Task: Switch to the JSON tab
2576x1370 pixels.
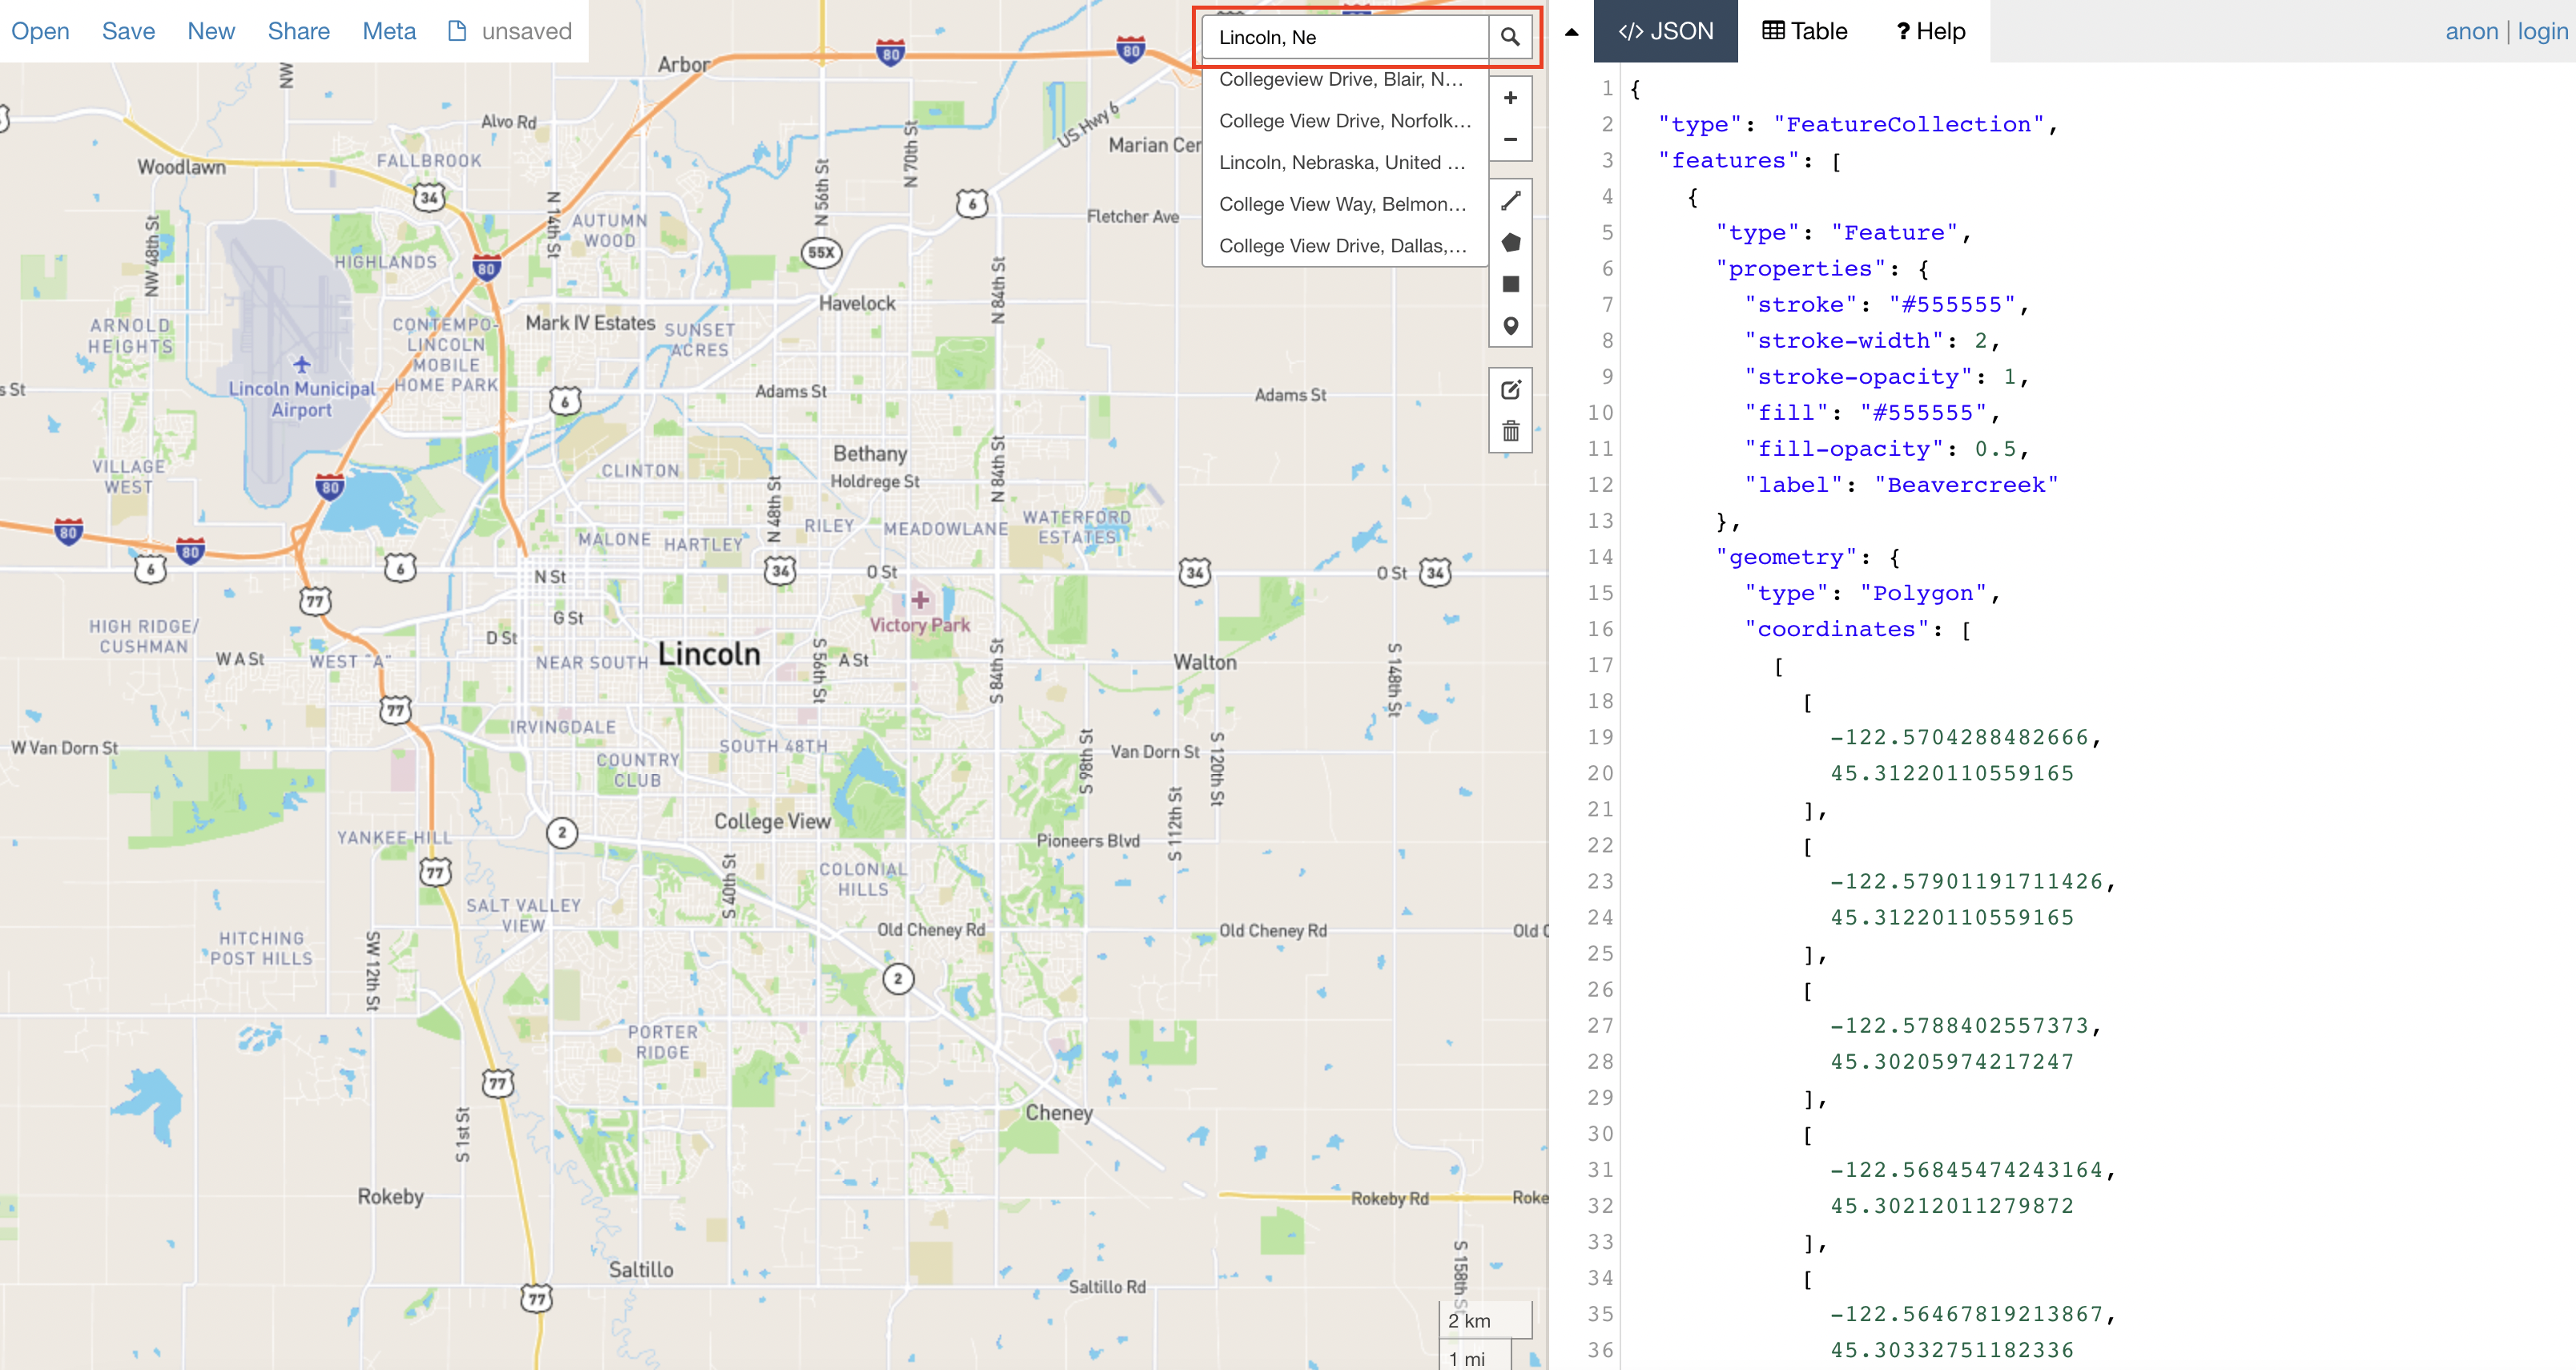Action: click(x=1665, y=31)
